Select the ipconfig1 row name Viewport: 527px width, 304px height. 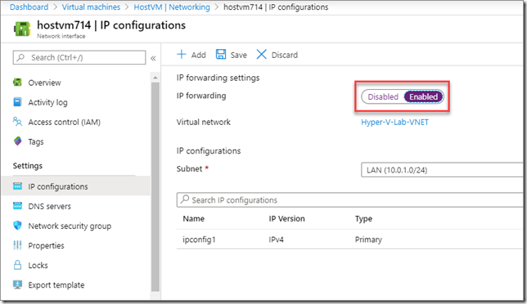point(199,239)
